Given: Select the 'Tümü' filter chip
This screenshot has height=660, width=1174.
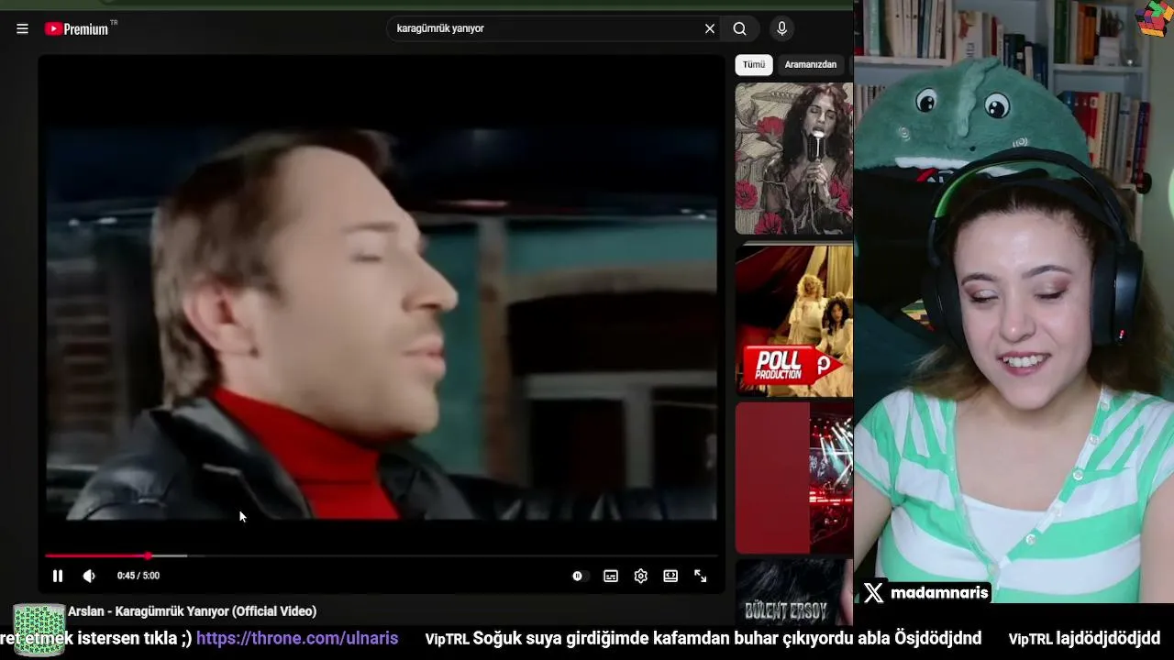Looking at the screenshot, I should [754, 65].
